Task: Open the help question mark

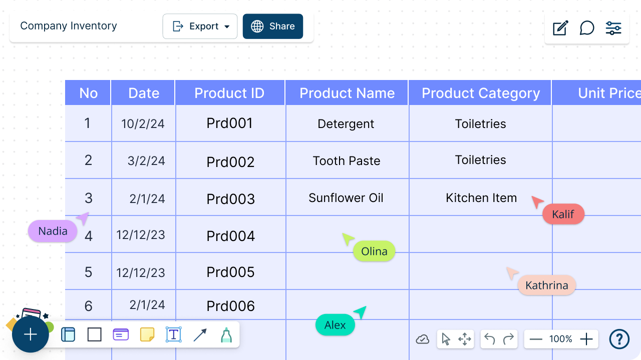Action: coord(619,339)
